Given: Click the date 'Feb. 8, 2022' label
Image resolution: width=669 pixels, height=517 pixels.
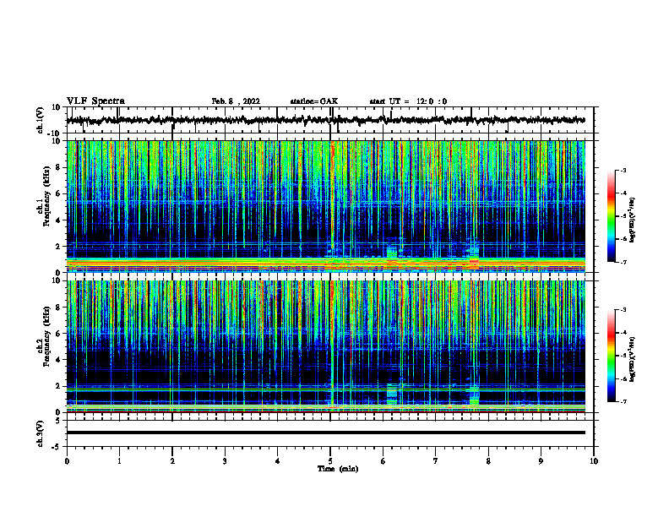Looking at the screenshot, I should pyautogui.click(x=236, y=101).
